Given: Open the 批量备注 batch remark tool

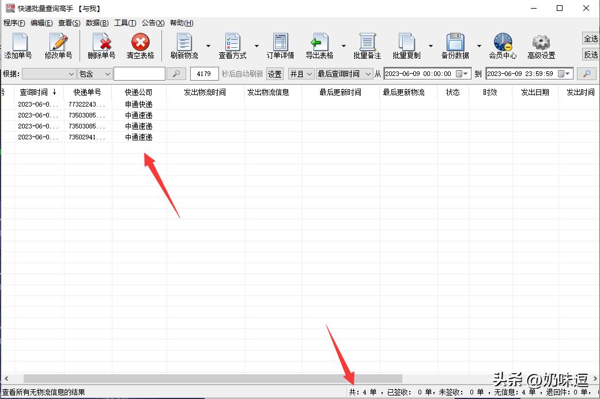Looking at the screenshot, I should coord(367,45).
